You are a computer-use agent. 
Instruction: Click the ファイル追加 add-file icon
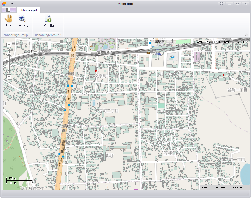point(47,18)
